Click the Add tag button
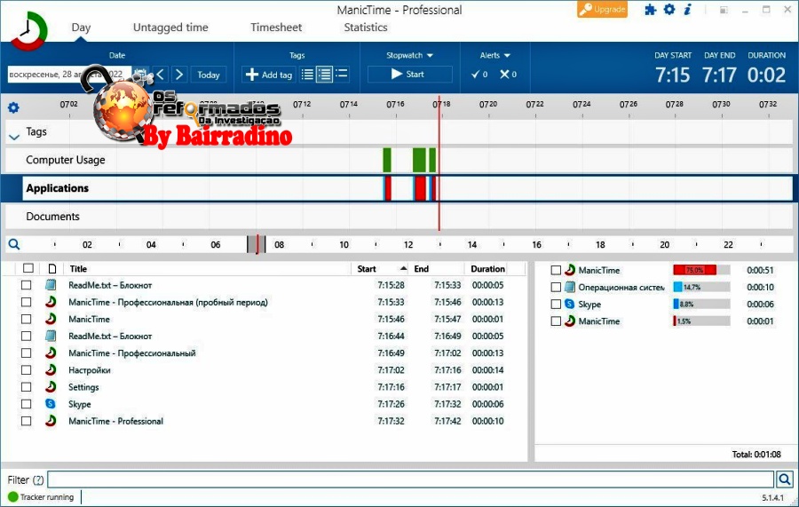Screen dimensions: 799x507 [x=269, y=75]
